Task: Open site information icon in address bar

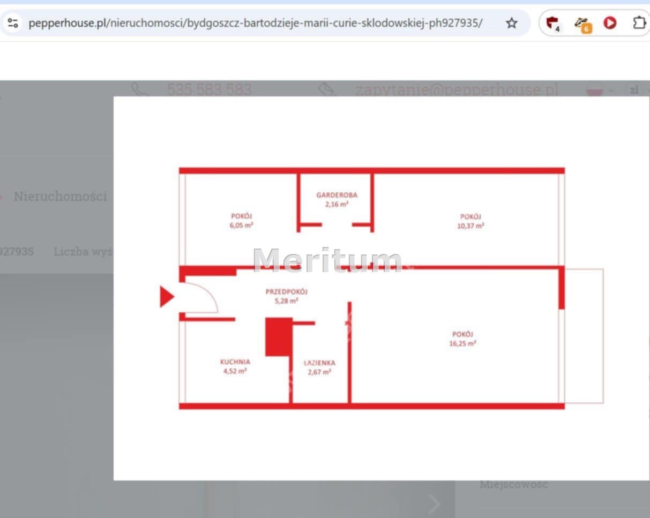Action: [13, 23]
